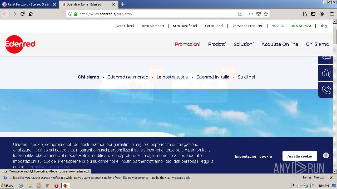This screenshot has width=337, height=189.
Task: Toggle reader view icon
Action: pos(240,14)
